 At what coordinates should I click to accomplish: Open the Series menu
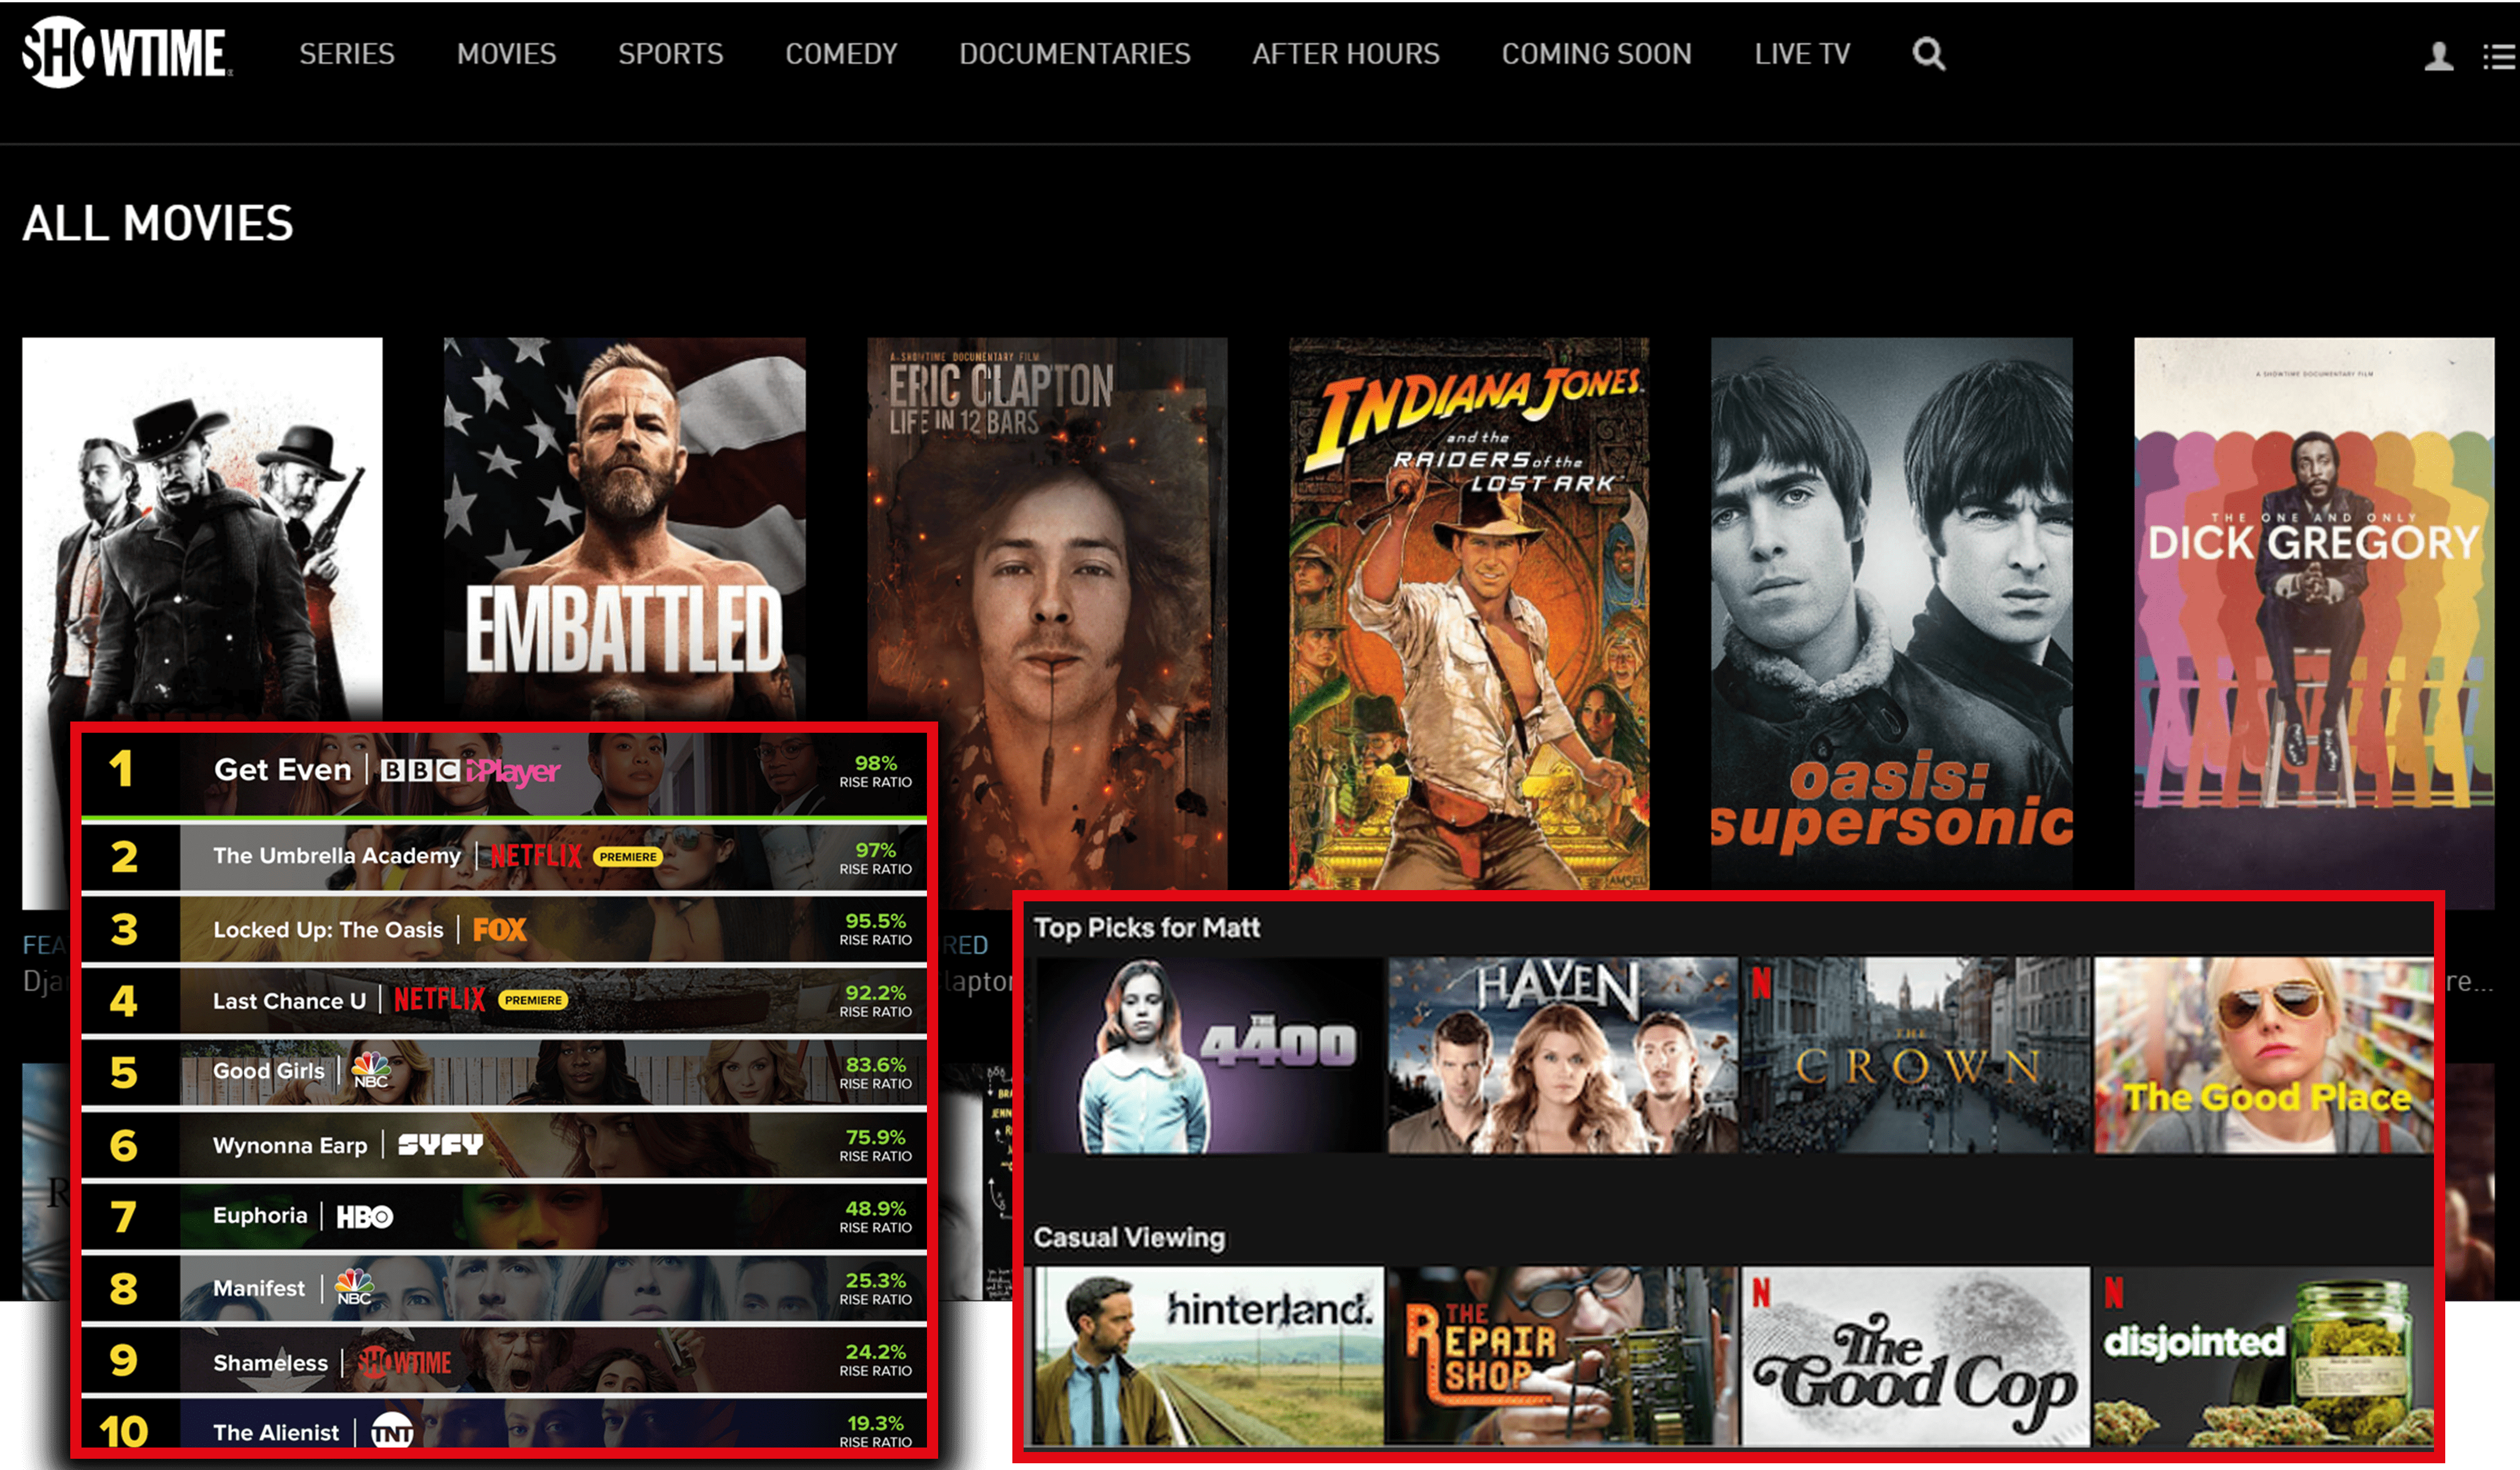347,54
